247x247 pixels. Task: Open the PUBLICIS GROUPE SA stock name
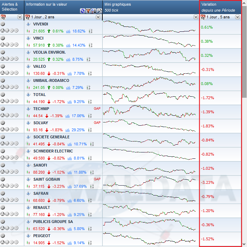(53, 222)
